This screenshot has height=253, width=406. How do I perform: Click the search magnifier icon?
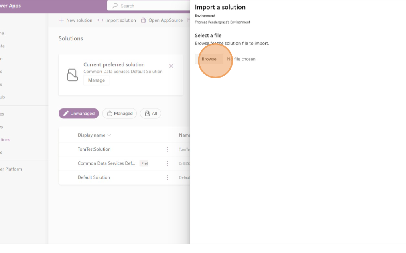click(x=115, y=6)
